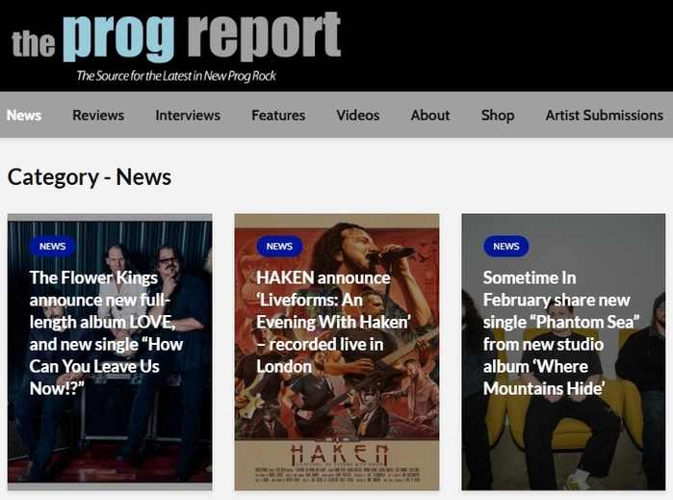673x500 pixels.
Task: Open the Videos section
Action: point(358,115)
